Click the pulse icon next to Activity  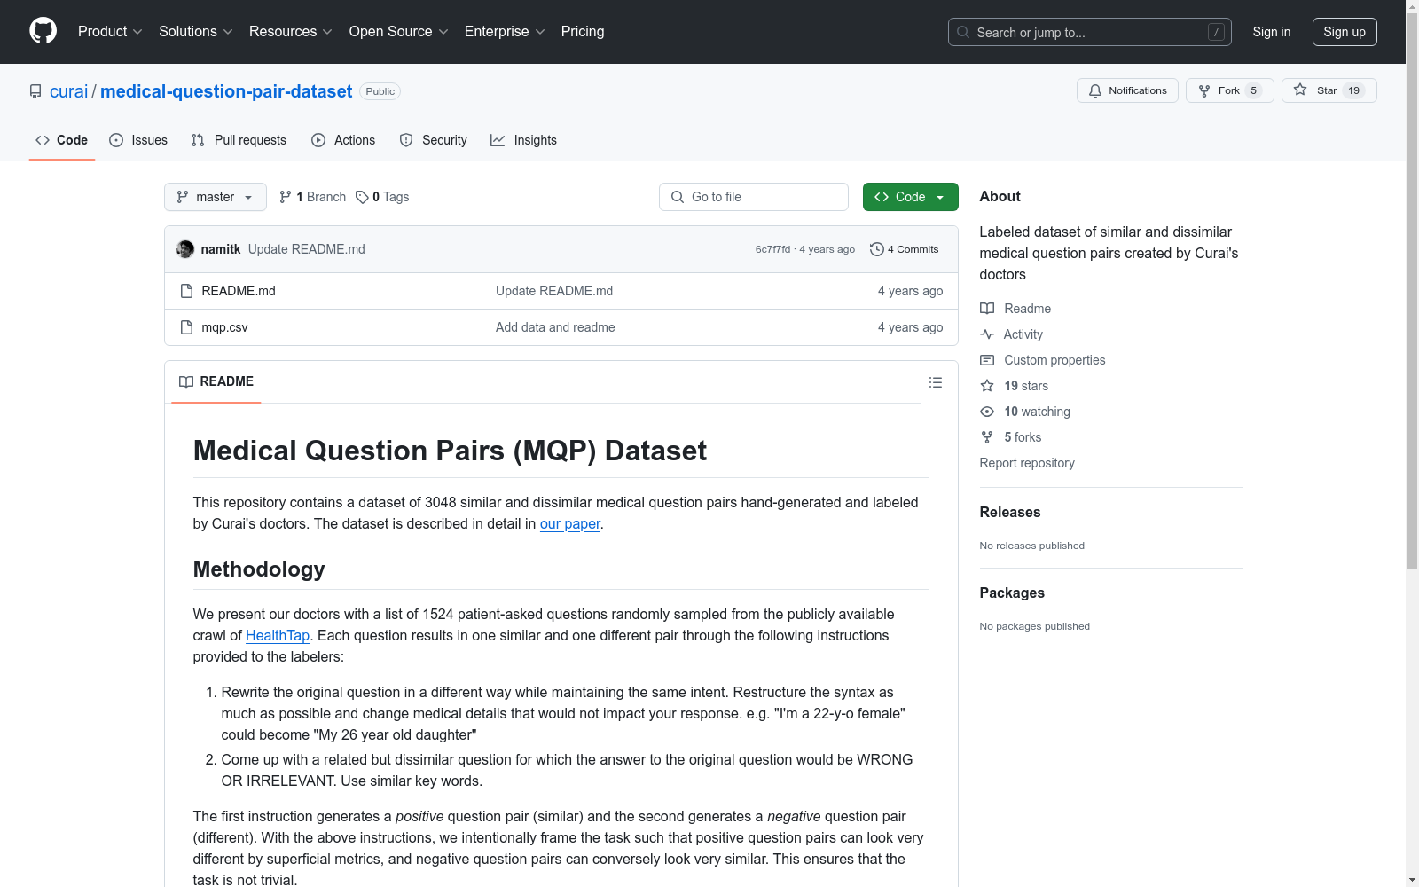pos(987,334)
